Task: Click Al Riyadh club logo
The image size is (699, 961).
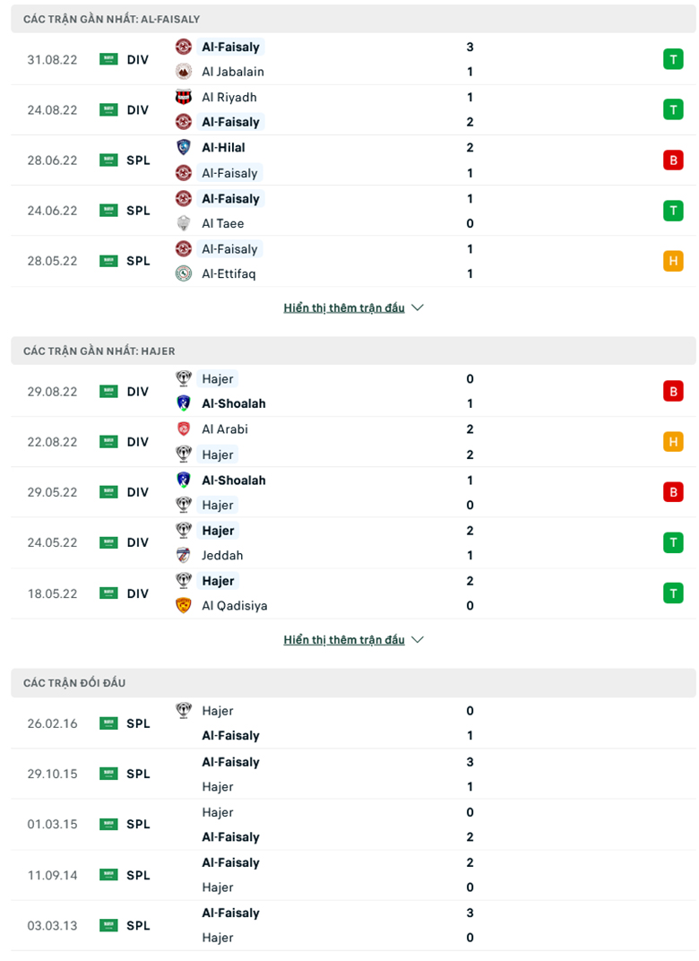Action: point(184,97)
